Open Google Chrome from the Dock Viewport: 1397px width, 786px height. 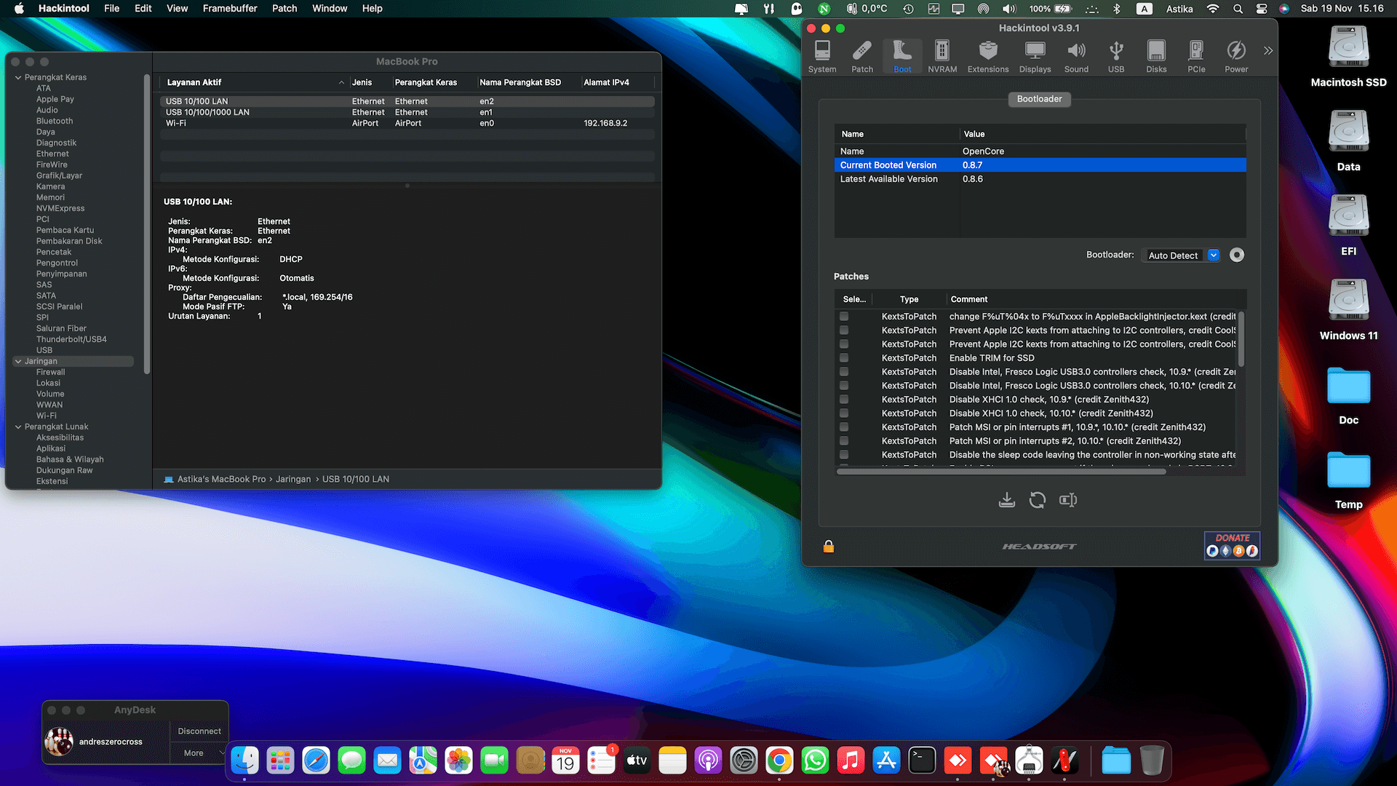click(x=779, y=761)
